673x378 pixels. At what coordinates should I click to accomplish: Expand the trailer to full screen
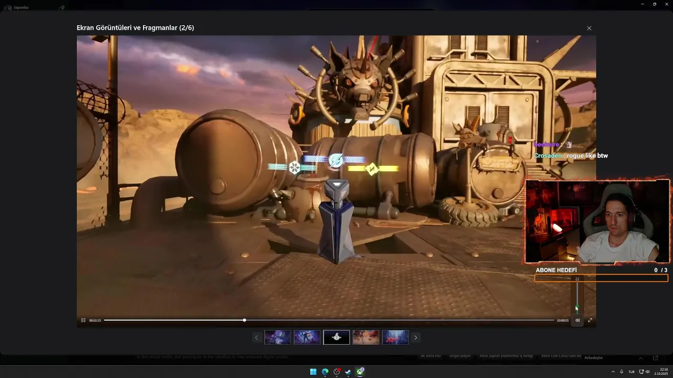590,320
